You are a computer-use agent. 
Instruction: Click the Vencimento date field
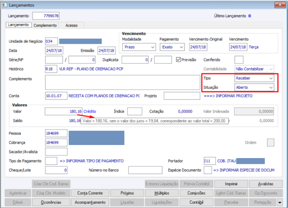tap(238, 47)
